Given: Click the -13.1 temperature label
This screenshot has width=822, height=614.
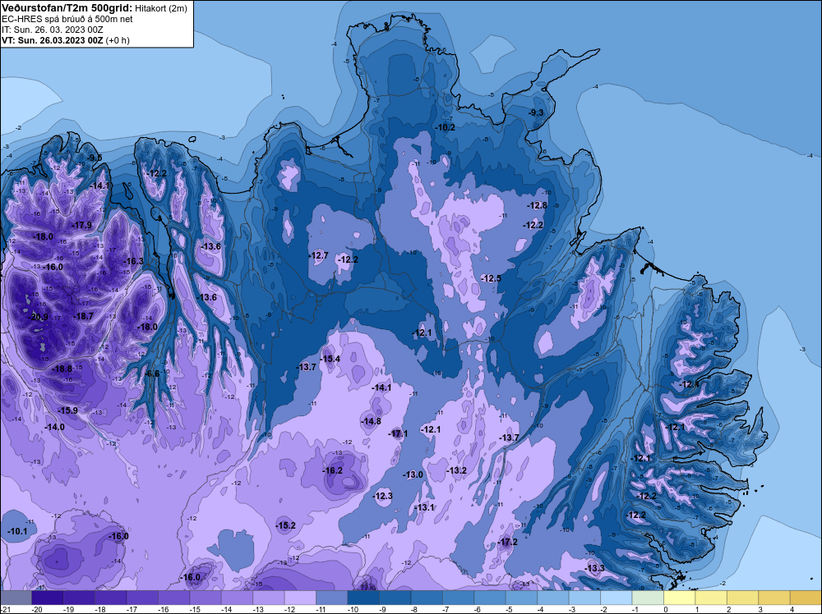Looking at the screenshot, I should (425, 507).
